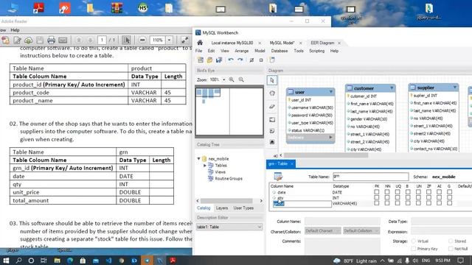This screenshot has width=472, height=265.
Task: Select the hand pan tool
Action: pos(272,93)
